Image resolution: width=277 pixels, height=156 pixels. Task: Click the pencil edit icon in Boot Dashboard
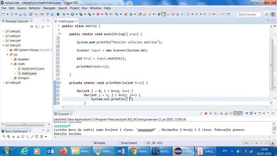click(x=32, y=137)
